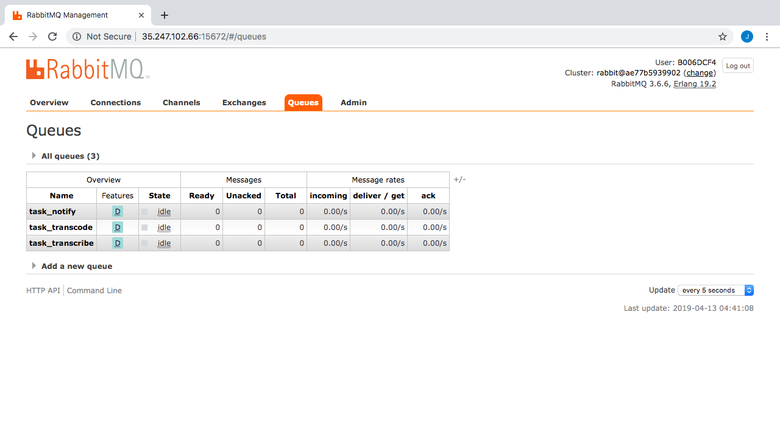Sort by the Total column header
Image resolution: width=780 pixels, height=438 pixels.
pyautogui.click(x=286, y=196)
